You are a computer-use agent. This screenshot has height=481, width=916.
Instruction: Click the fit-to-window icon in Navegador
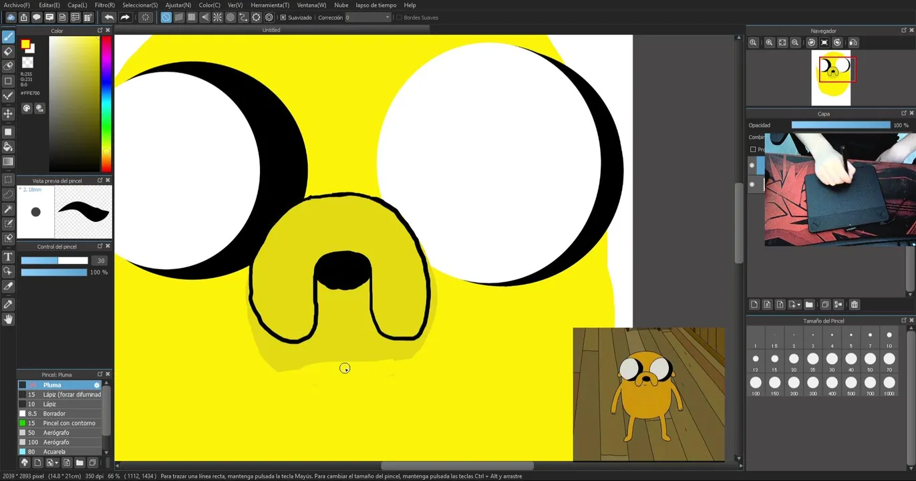(782, 42)
